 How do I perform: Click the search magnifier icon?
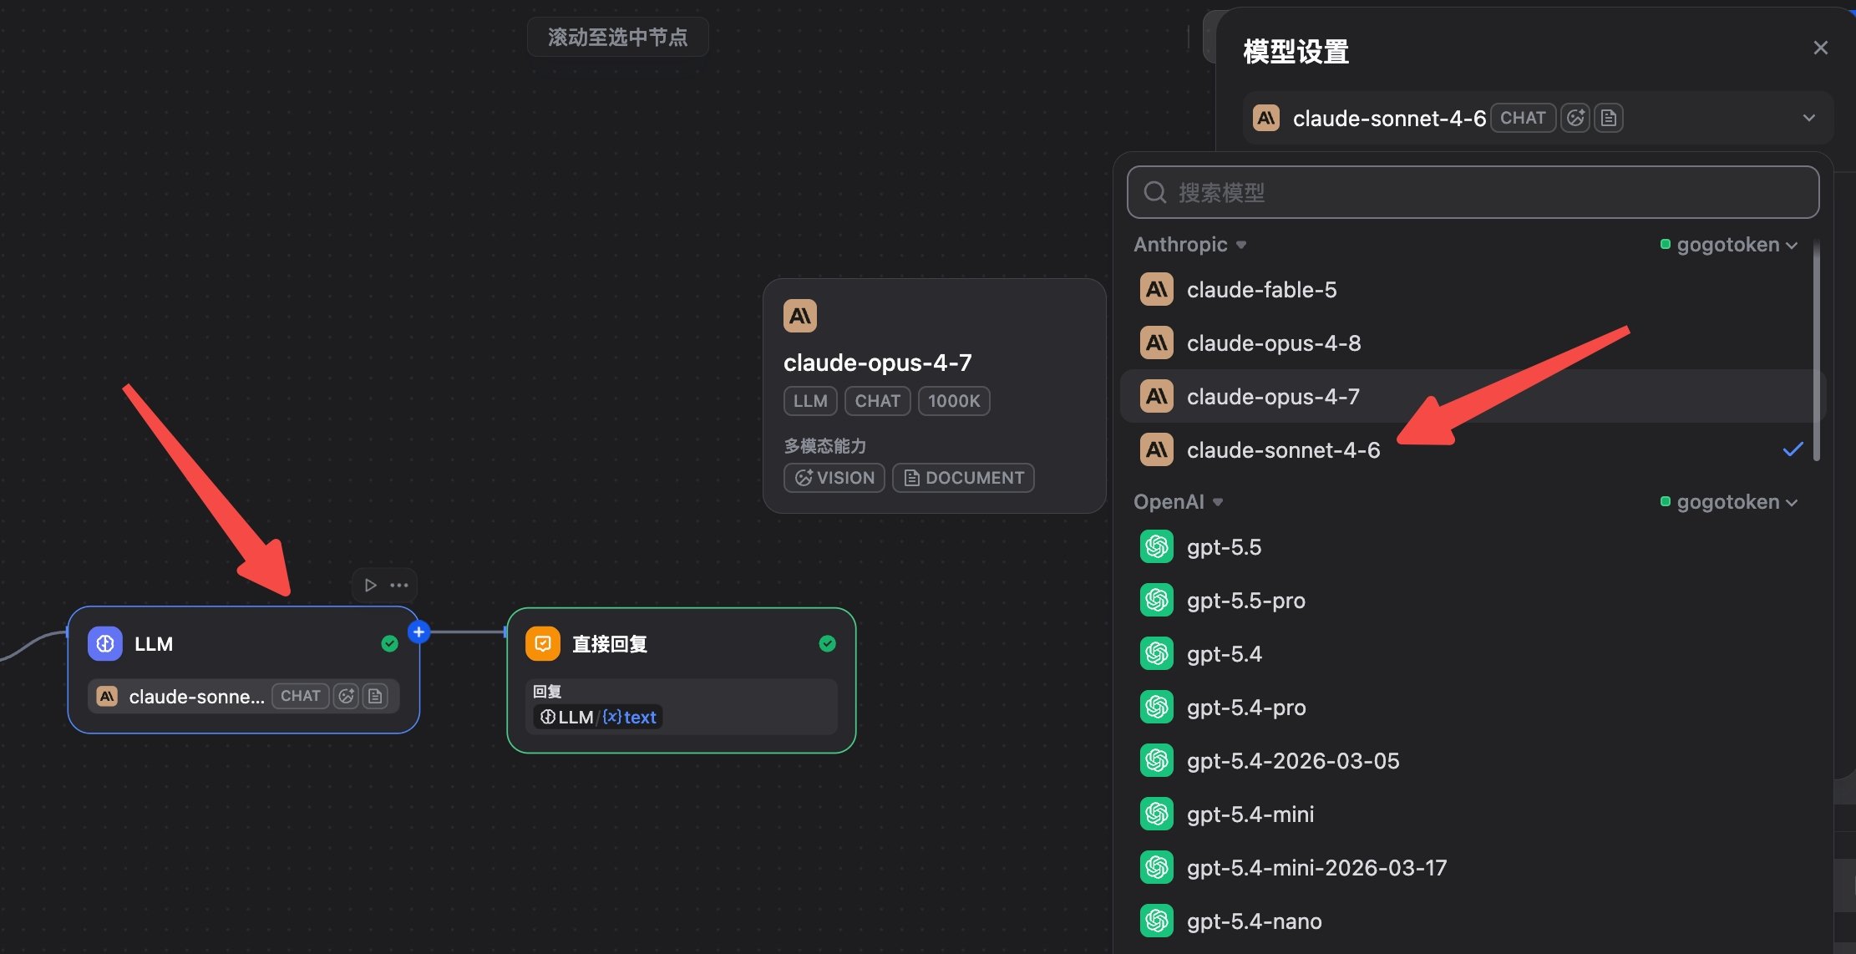click(x=1155, y=192)
